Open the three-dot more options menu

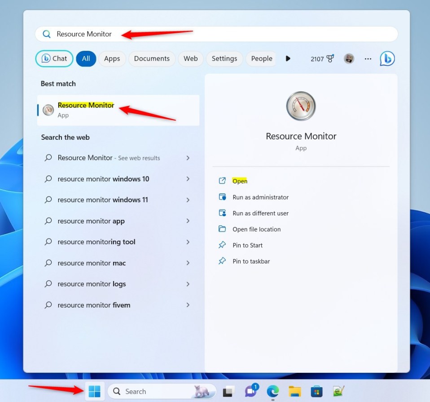click(368, 59)
